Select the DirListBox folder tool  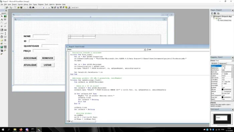pyautogui.click(x=2, y=40)
